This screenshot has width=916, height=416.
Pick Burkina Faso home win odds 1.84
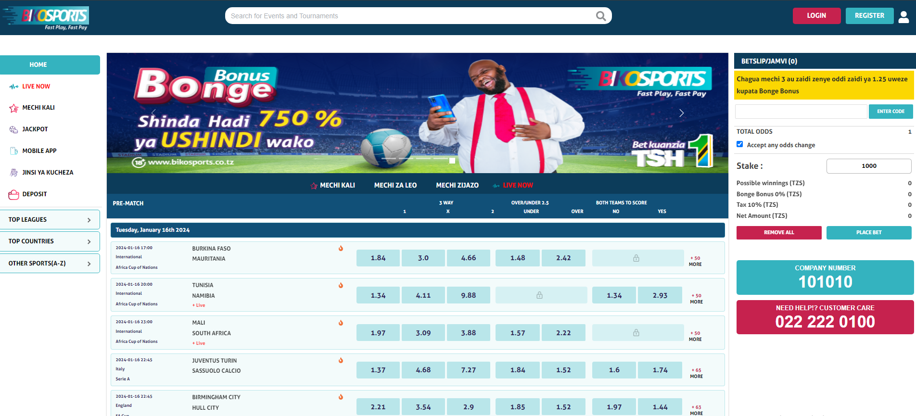pyautogui.click(x=378, y=258)
